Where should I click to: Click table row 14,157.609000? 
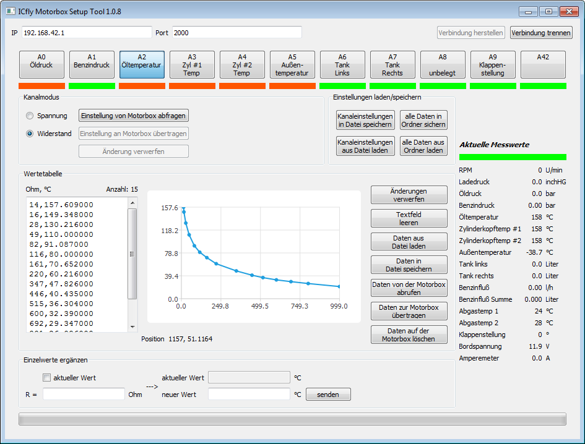coord(61,205)
